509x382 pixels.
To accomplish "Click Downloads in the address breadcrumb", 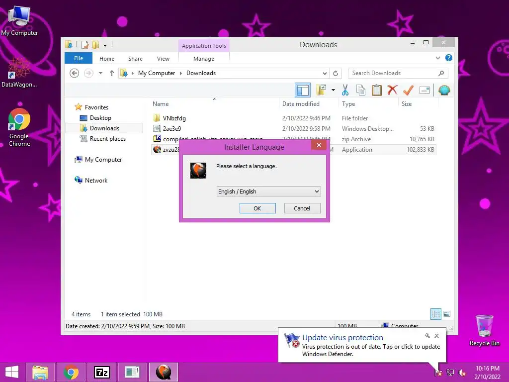I will click(x=201, y=73).
